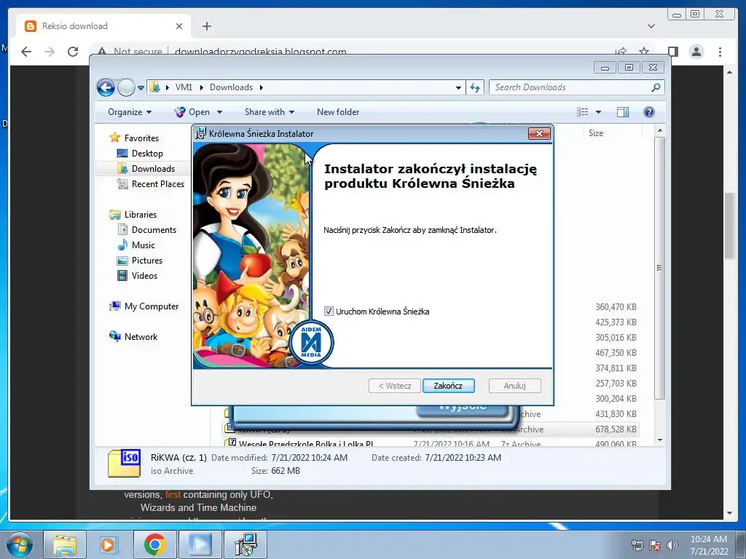
Task: Click New folder in Explorer toolbar
Action: (338, 112)
